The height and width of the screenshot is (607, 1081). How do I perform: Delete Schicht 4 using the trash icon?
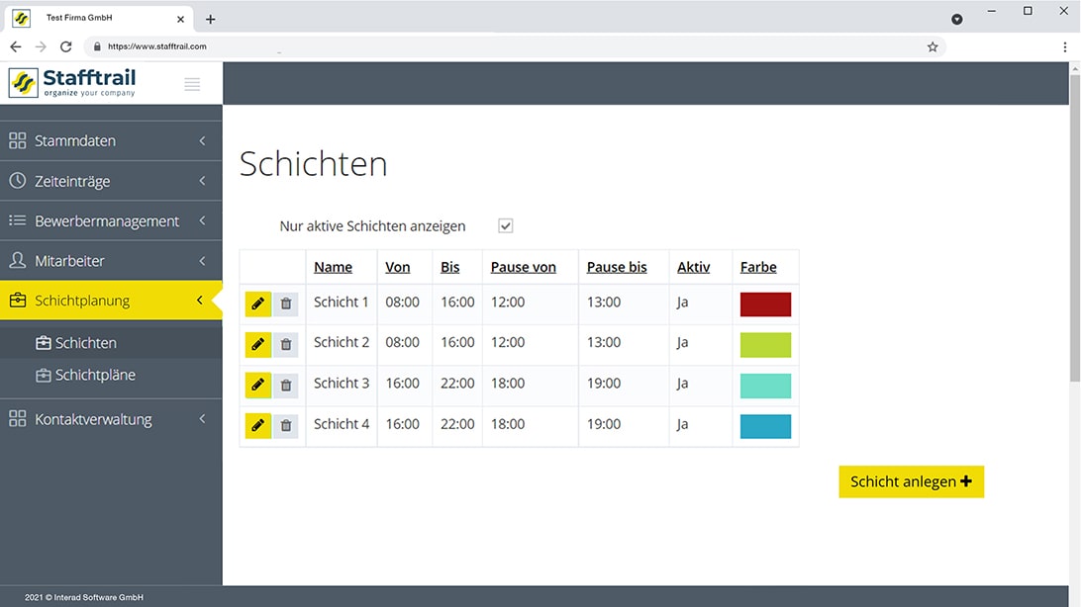(x=285, y=425)
